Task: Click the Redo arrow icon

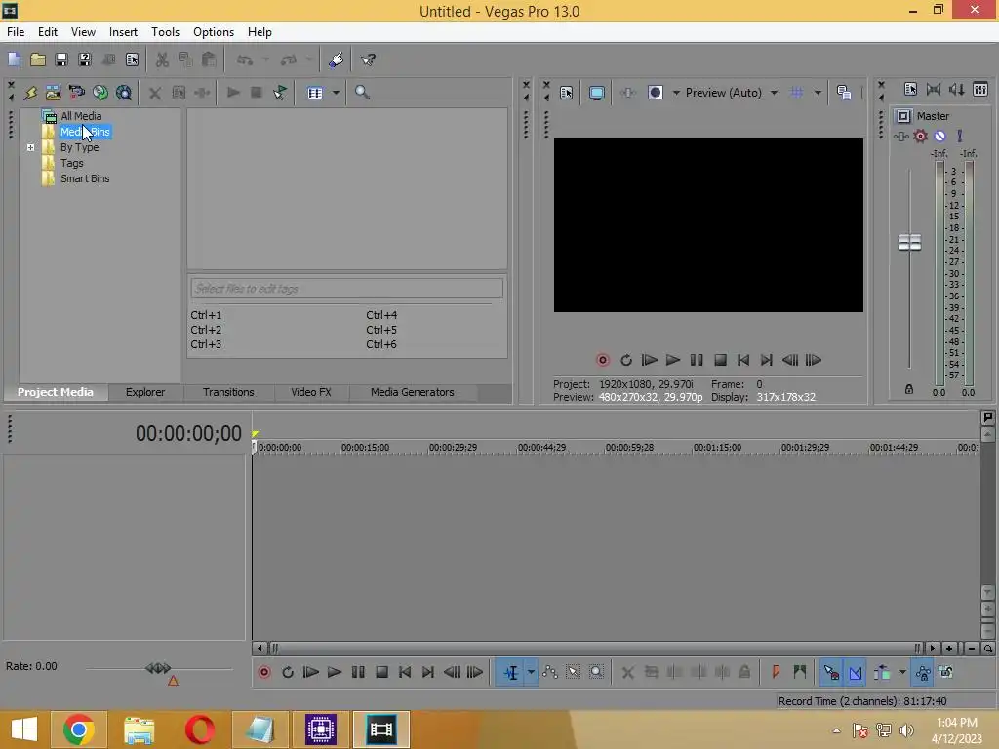Action: 289,59
